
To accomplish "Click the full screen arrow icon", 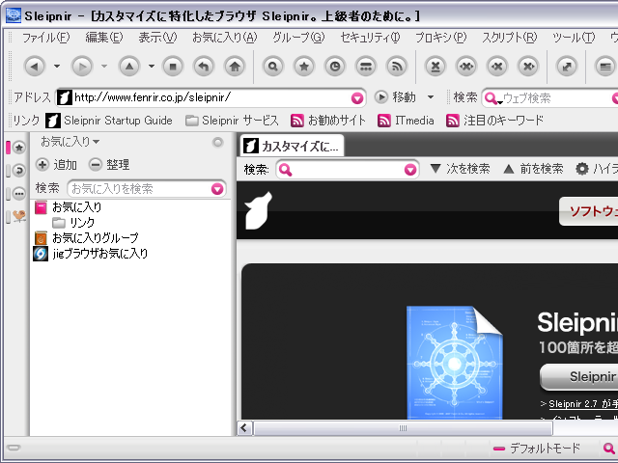I will point(567,67).
